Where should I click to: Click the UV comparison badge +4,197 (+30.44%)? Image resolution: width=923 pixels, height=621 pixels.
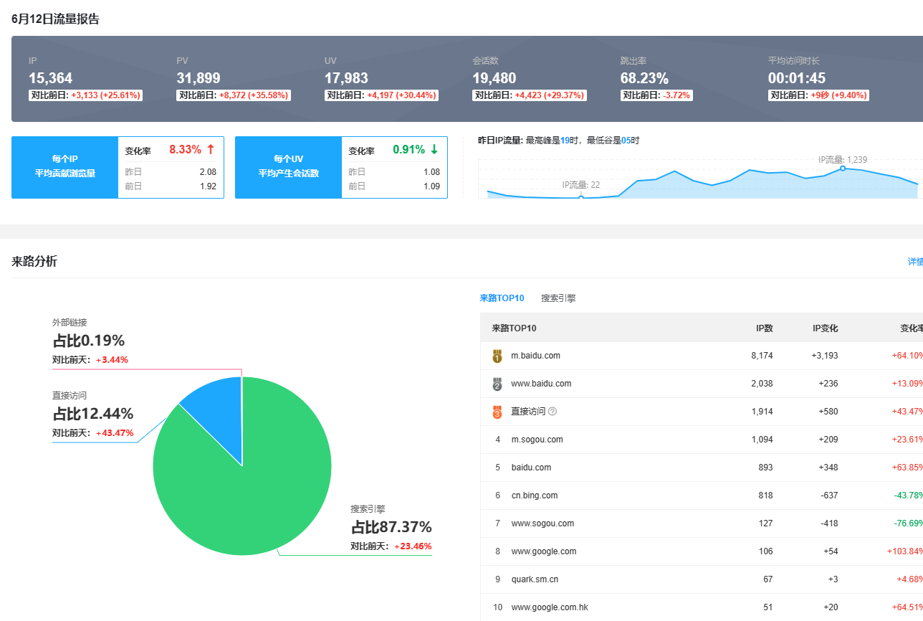point(381,95)
